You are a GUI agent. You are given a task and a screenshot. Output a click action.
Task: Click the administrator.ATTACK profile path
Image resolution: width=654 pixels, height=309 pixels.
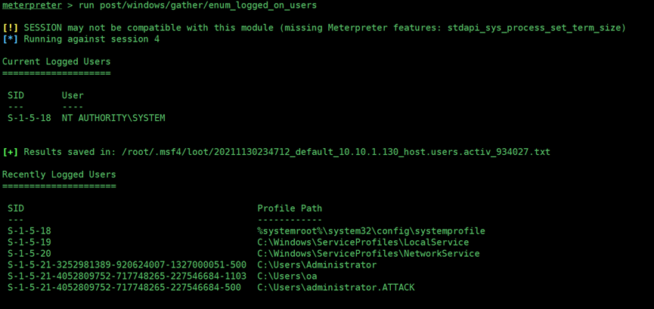[x=336, y=287]
